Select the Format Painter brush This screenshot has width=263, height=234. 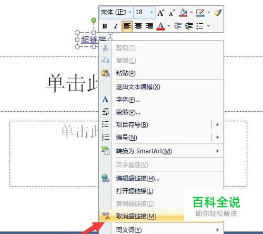pyautogui.click(x=218, y=13)
